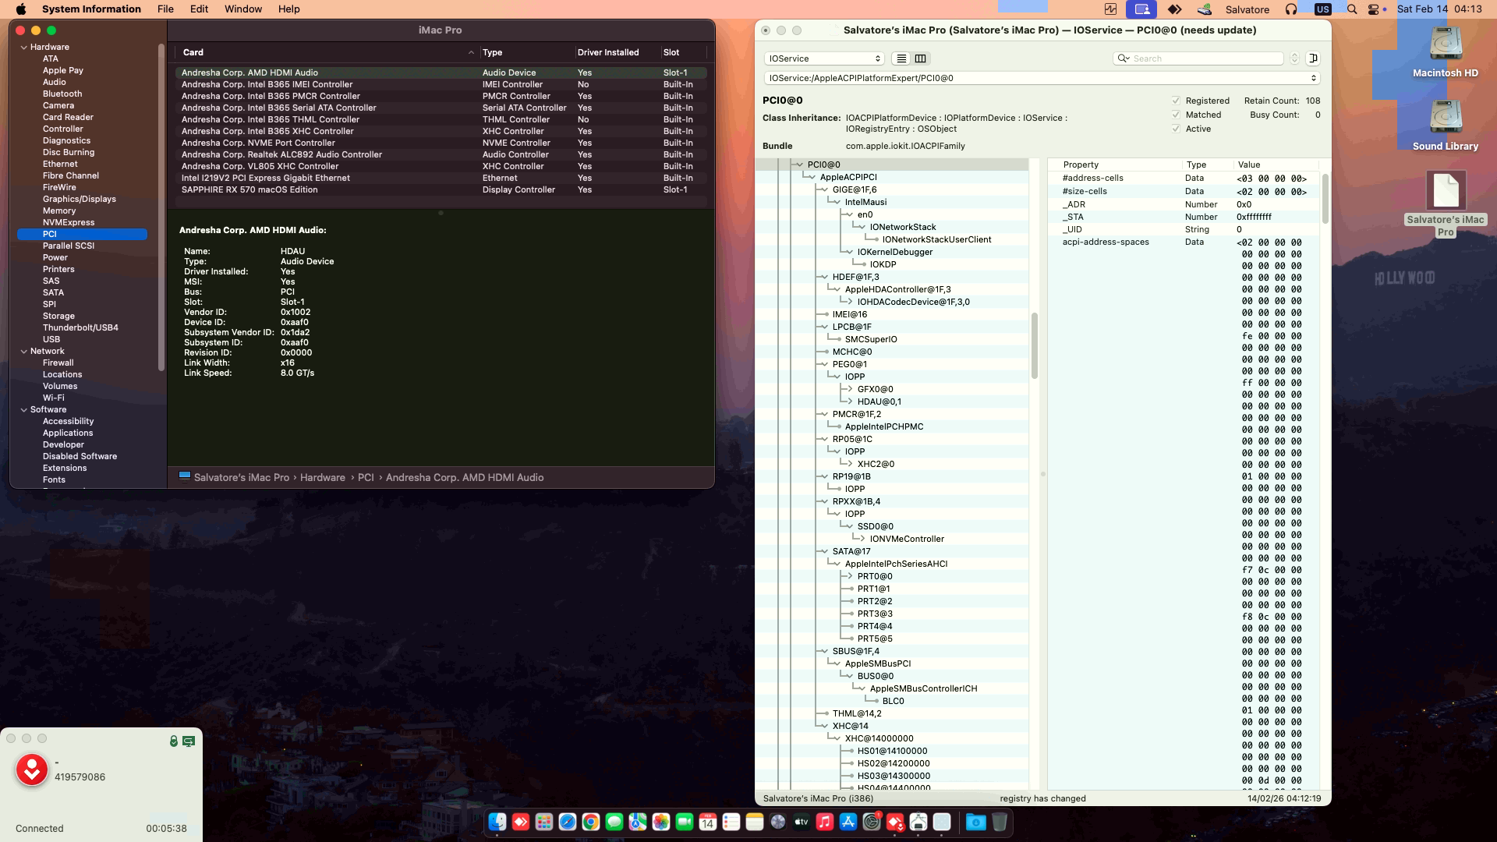Toggle the Matched checkbox
Viewport: 1497px width, 842px height.
[1176, 115]
